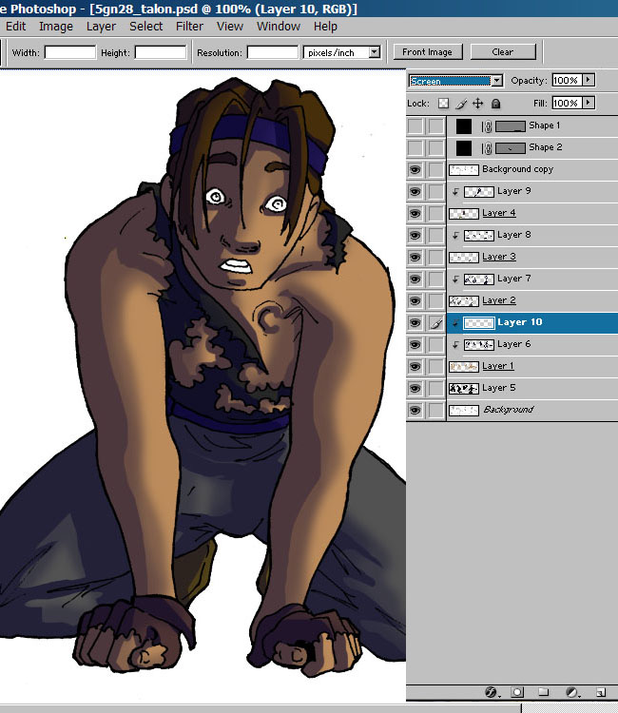Select Layer 6 in the layers list
Image resolution: width=618 pixels, height=713 pixels.
pyautogui.click(x=532, y=345)
